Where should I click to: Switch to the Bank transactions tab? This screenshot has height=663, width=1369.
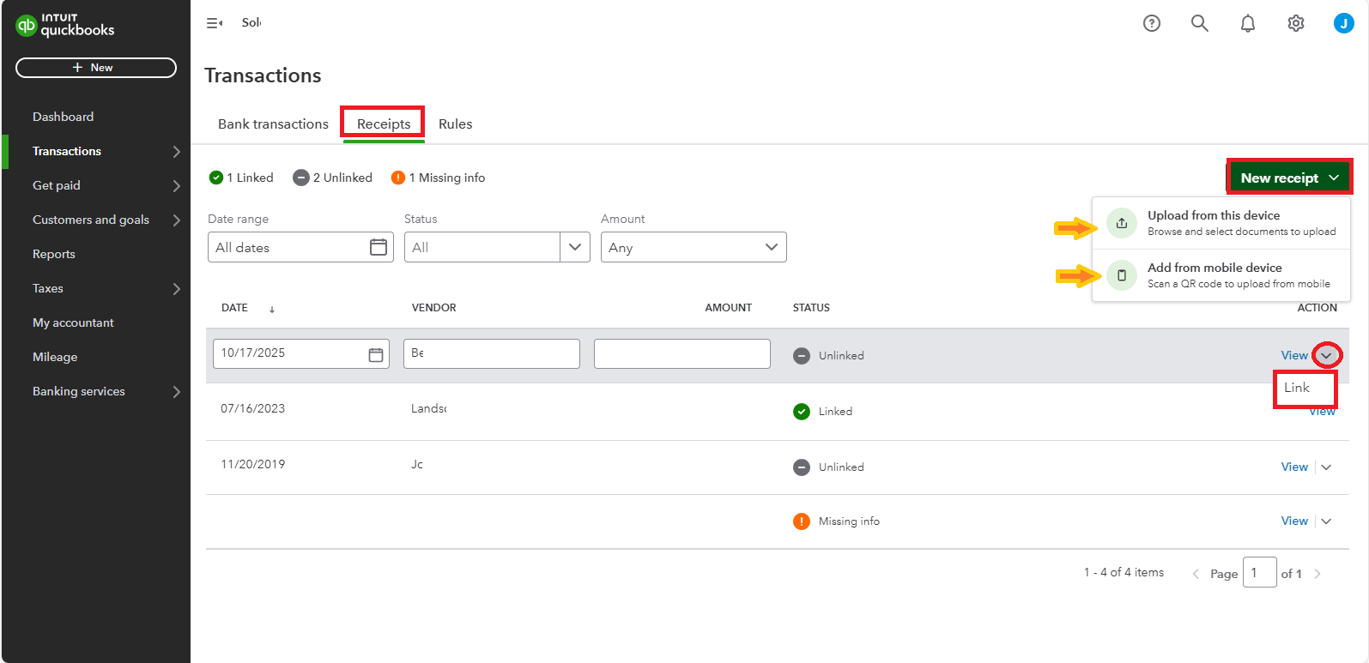(273, 124)
